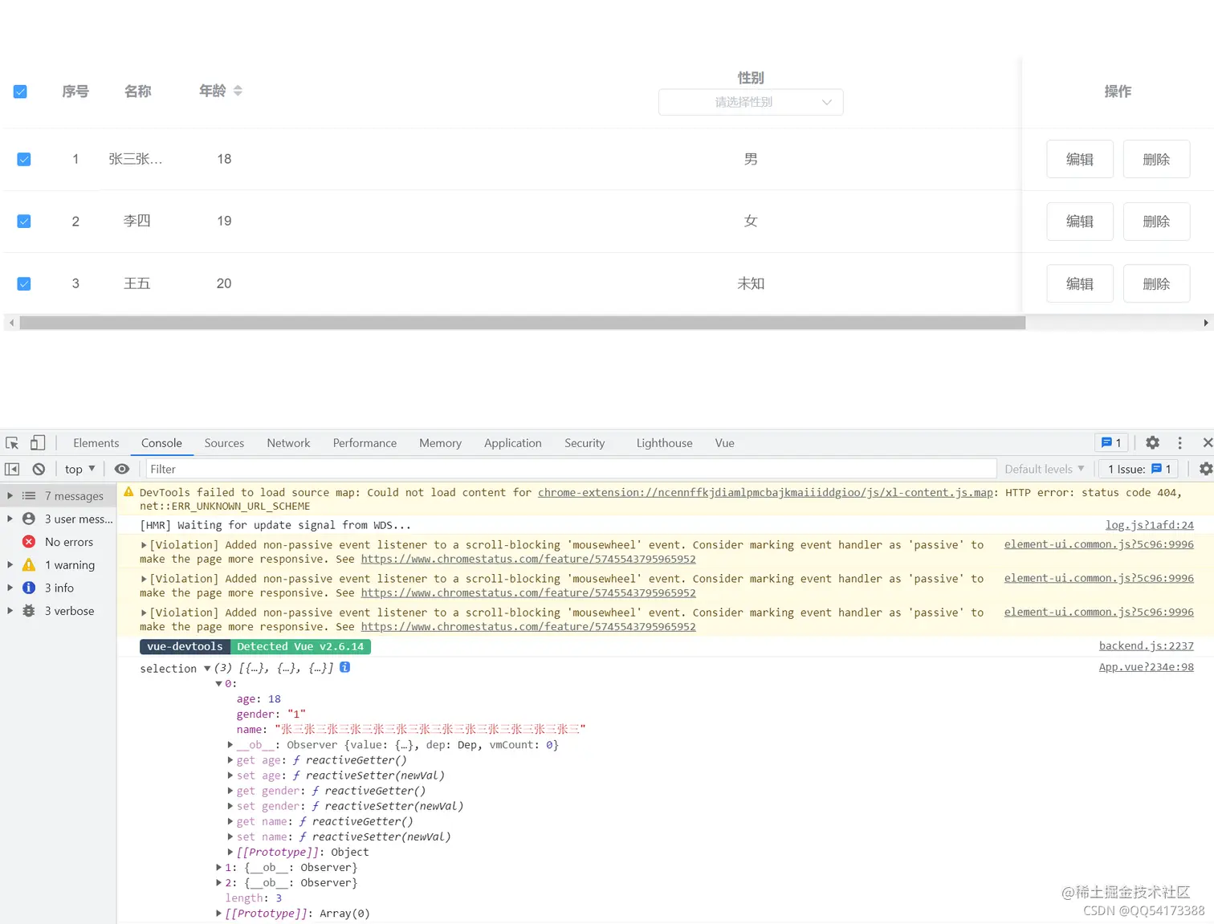Click the table horizontal scrollbar thumb
Screen dimensions: 1214x924
523,323
